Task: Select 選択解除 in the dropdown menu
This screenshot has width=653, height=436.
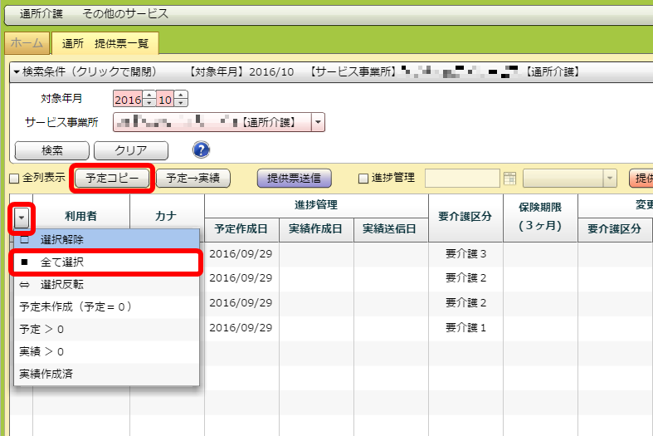Action: point(61,239)
